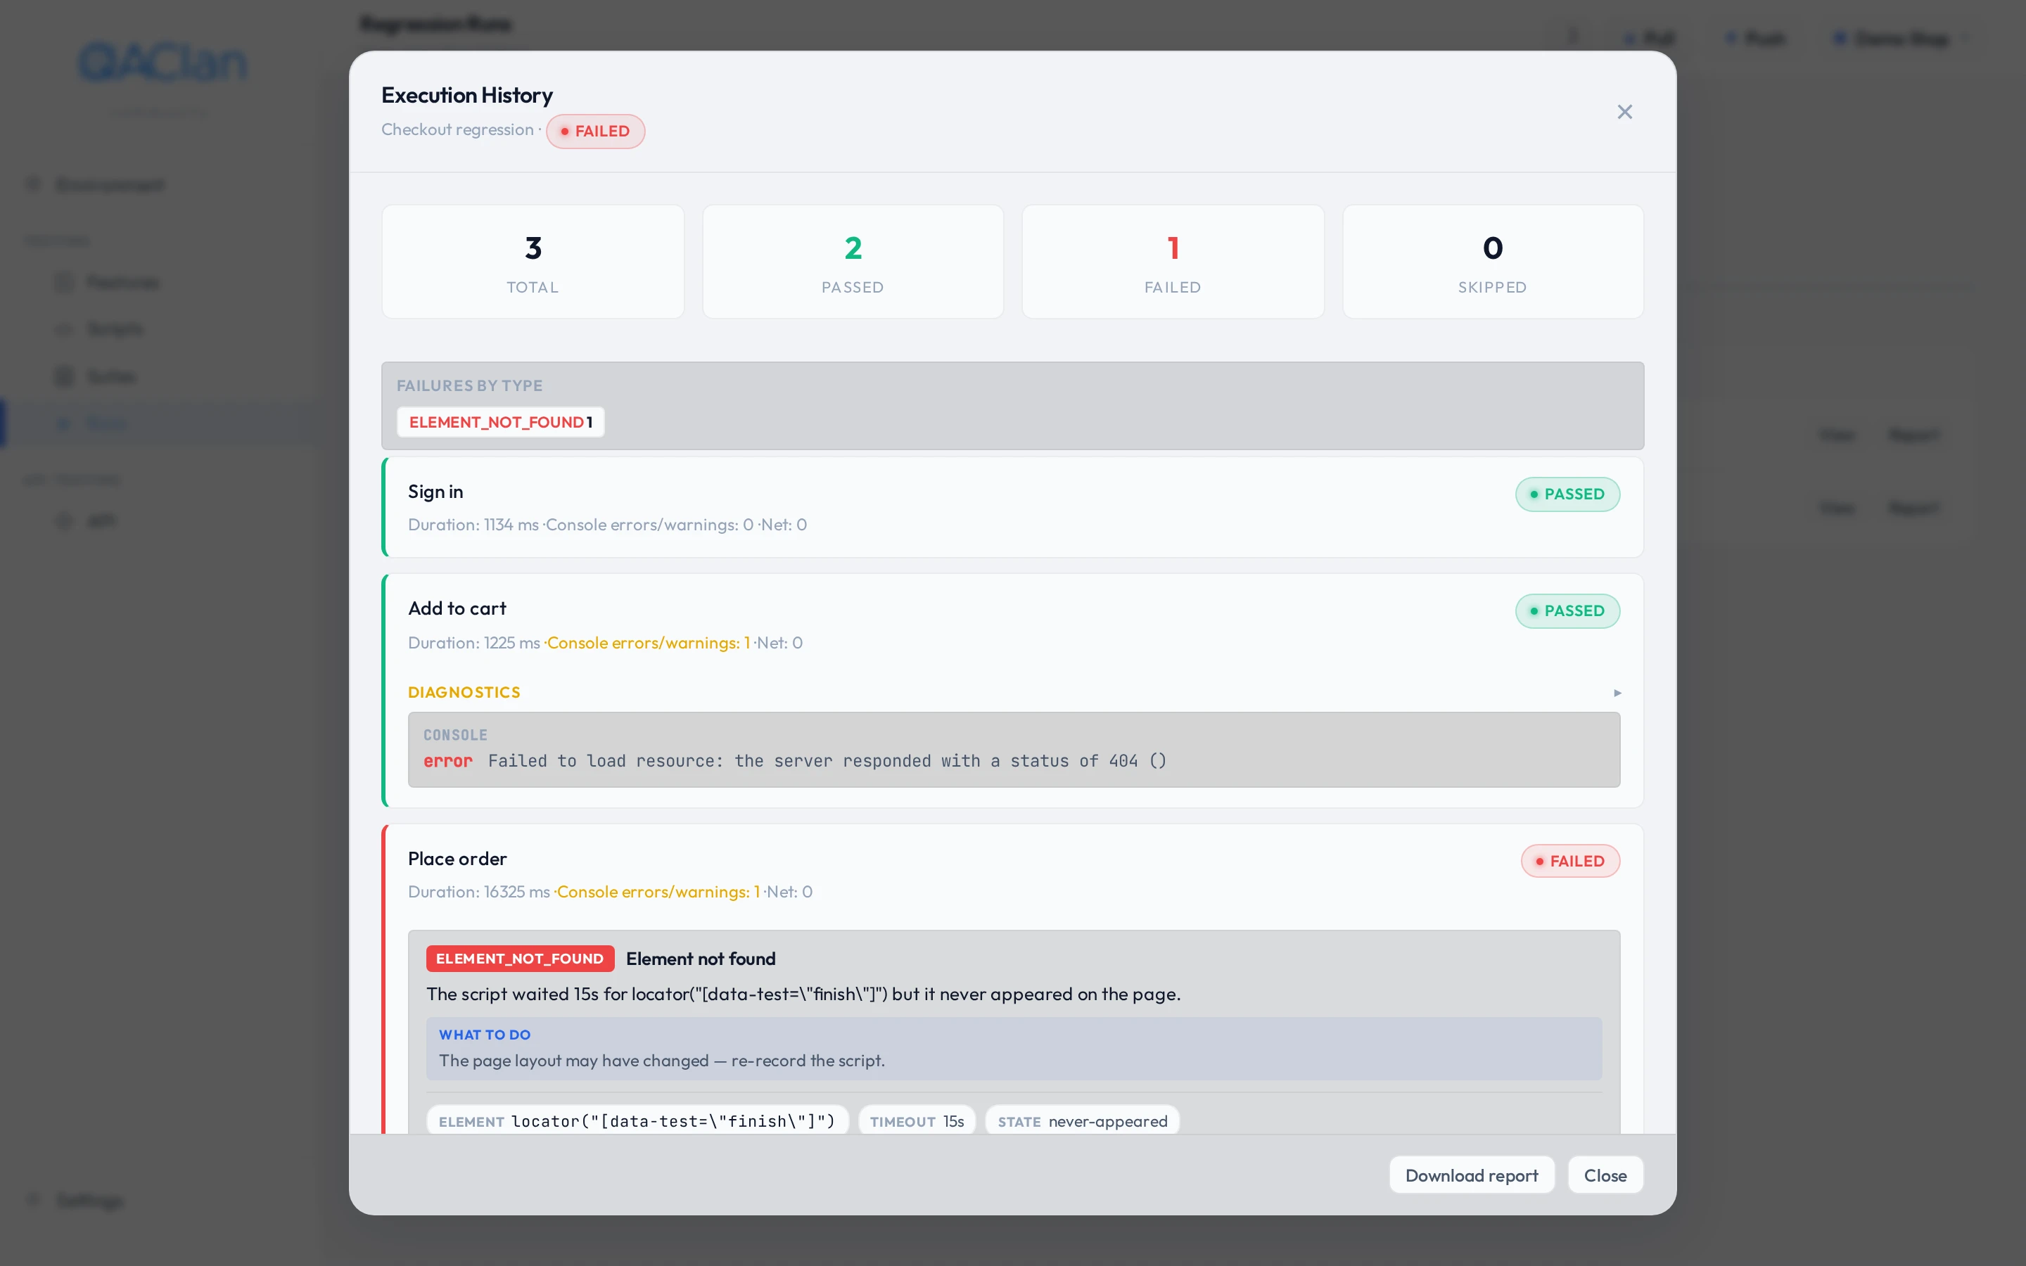Click the ELEMENT locator chip for data-test finish
The width and height of the screenshot is (2026, 1266).
(637, 1121)
